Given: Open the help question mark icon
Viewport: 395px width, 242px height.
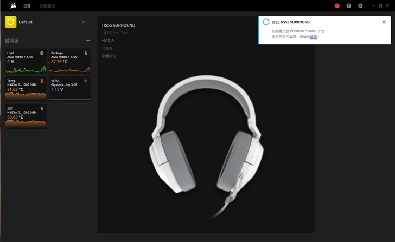Looking at the screenshot, I should pos(349,5).
